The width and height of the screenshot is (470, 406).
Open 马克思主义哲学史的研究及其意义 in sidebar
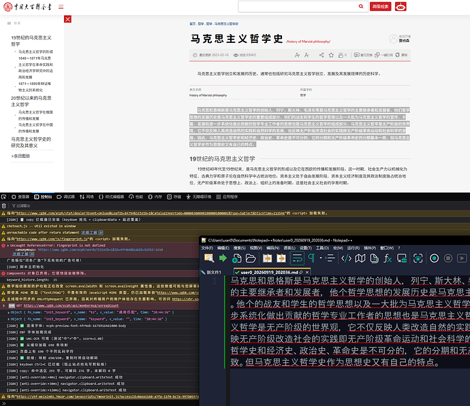(x=31, y=142)
